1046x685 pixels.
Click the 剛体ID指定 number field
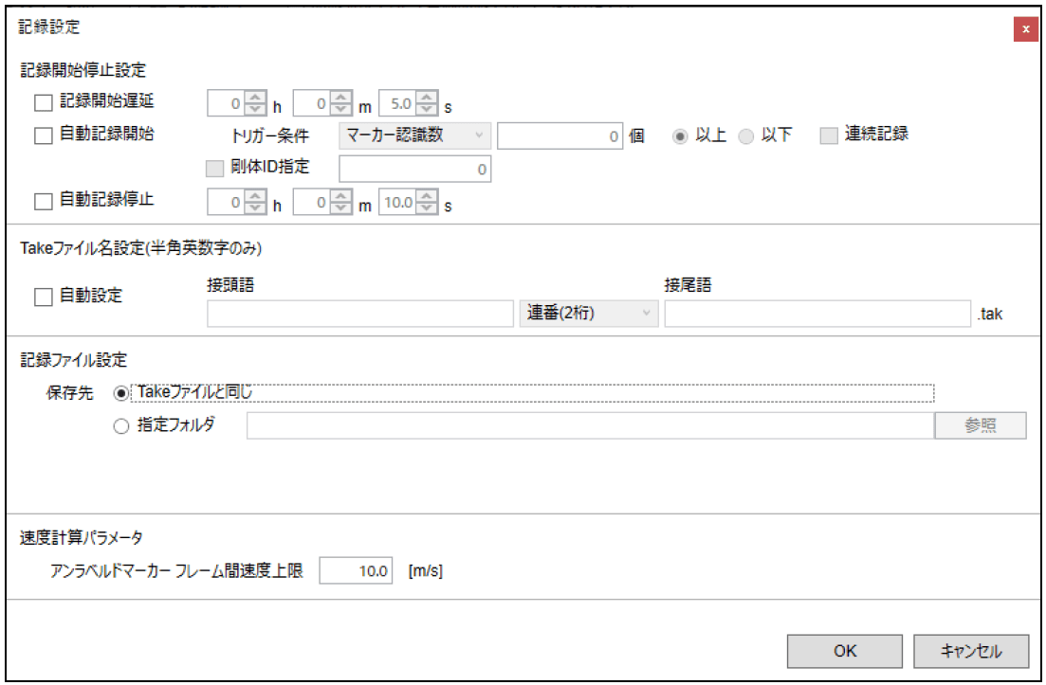(415, 169)
